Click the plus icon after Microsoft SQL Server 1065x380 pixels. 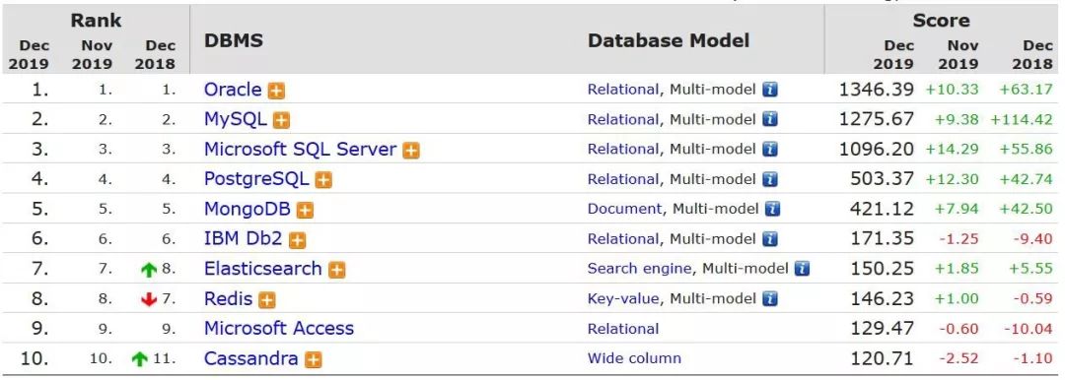411,151
